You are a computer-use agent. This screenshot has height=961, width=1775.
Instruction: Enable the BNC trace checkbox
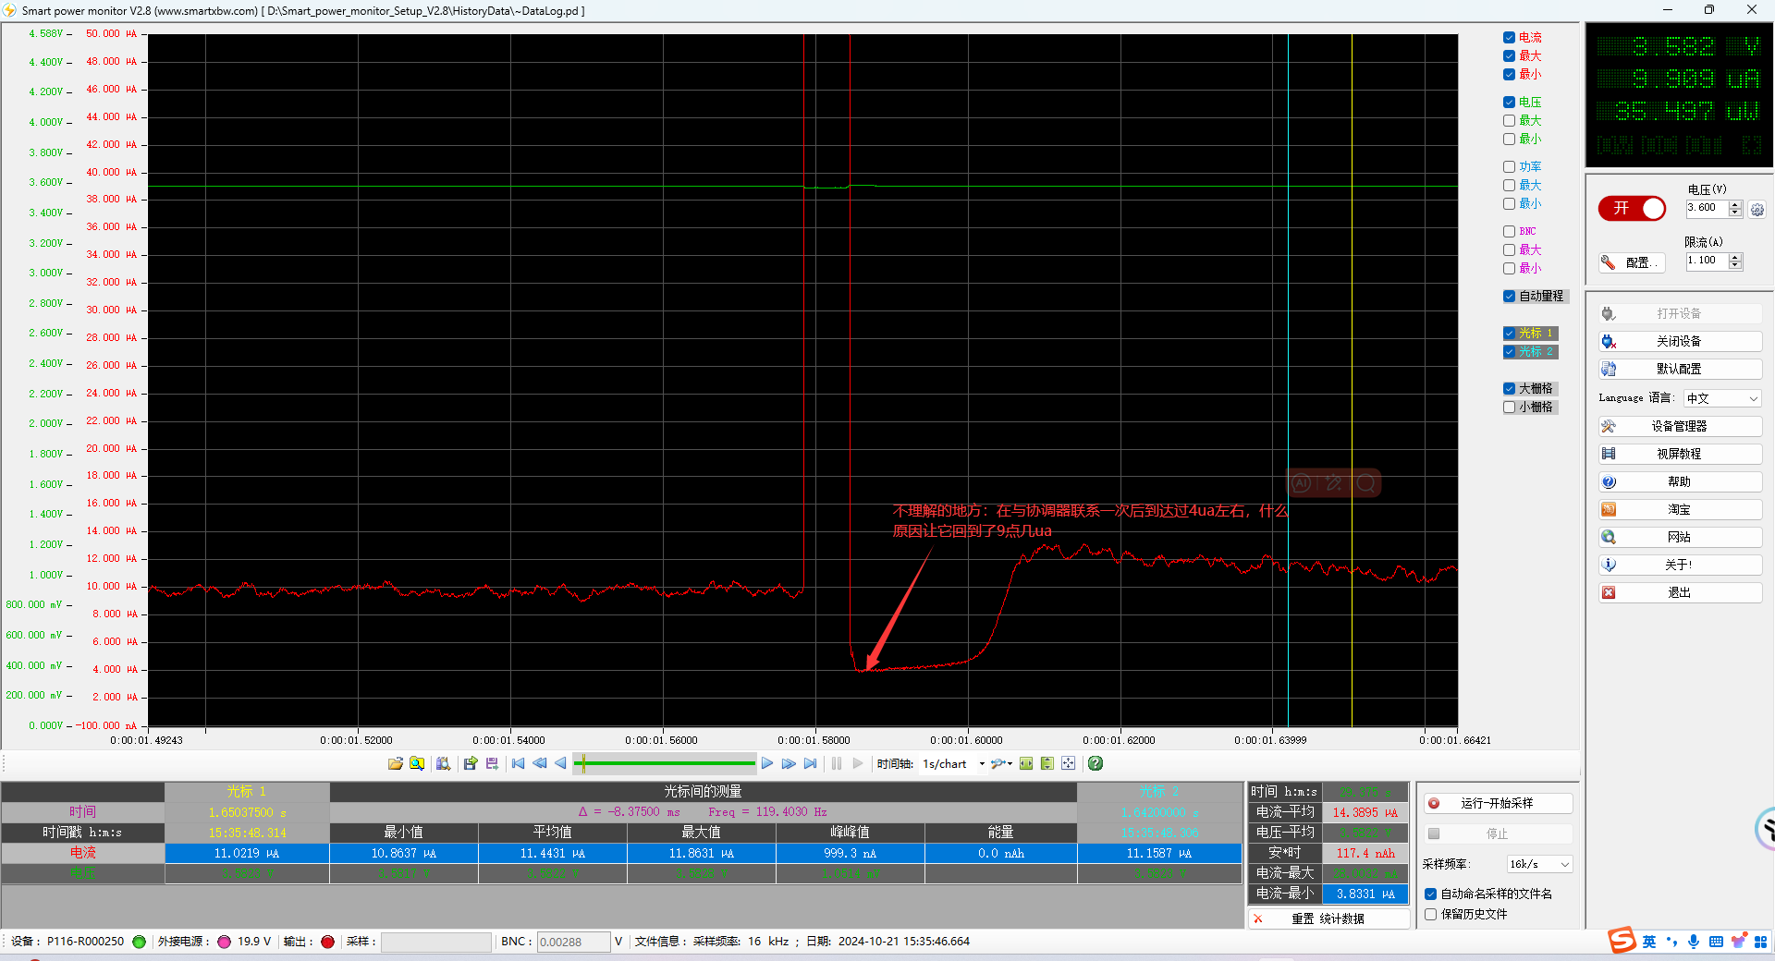[1509, 232]
